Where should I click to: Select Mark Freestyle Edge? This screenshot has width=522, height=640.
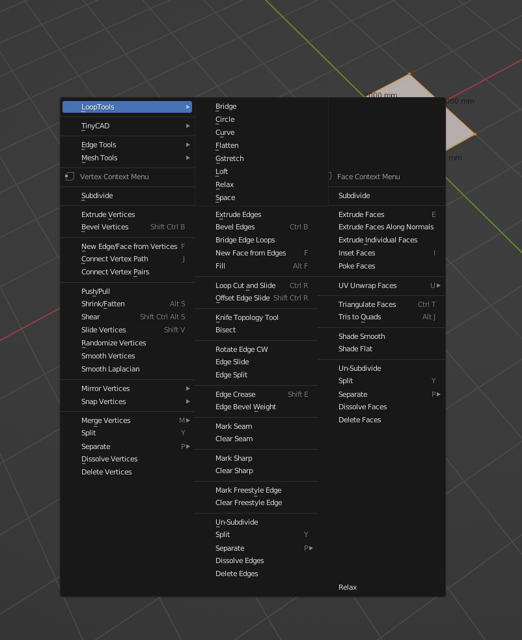click(x=256, y=490)
